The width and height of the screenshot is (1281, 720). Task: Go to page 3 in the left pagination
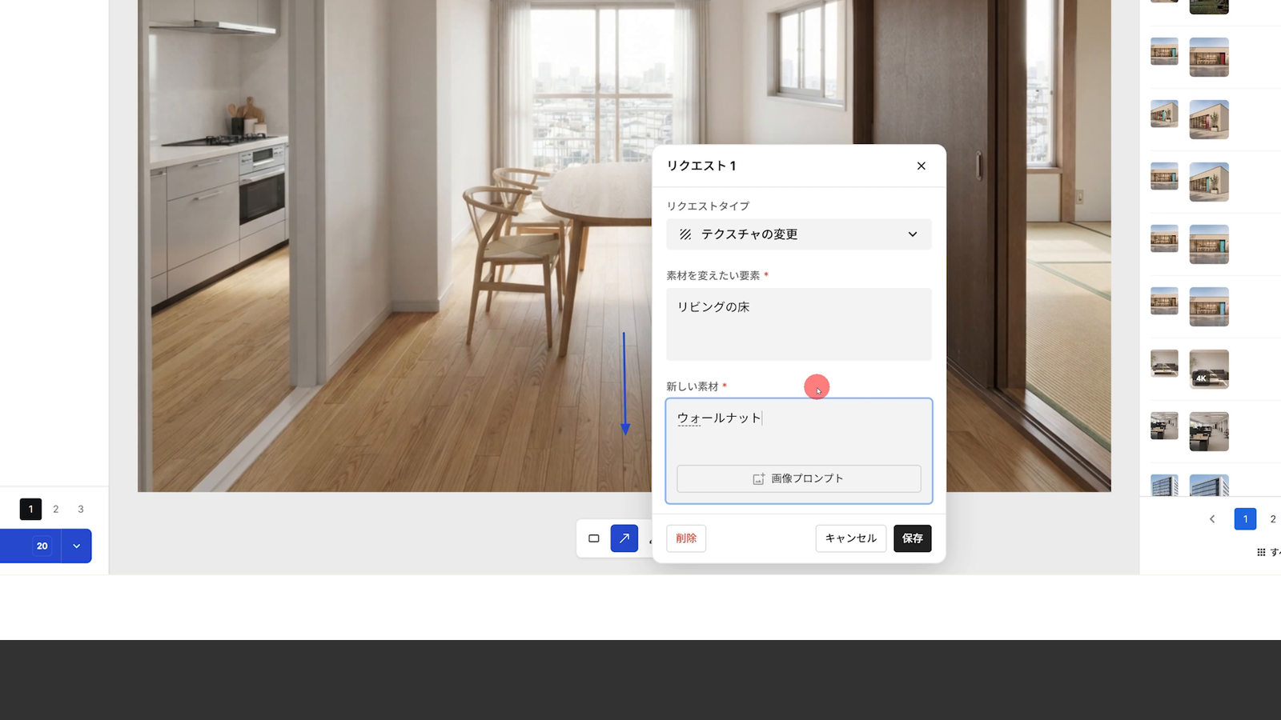click(x=81, y=509)
